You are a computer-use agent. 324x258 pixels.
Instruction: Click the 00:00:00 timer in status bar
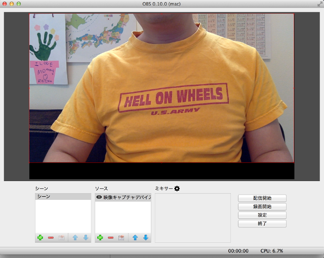pos(238,251)
